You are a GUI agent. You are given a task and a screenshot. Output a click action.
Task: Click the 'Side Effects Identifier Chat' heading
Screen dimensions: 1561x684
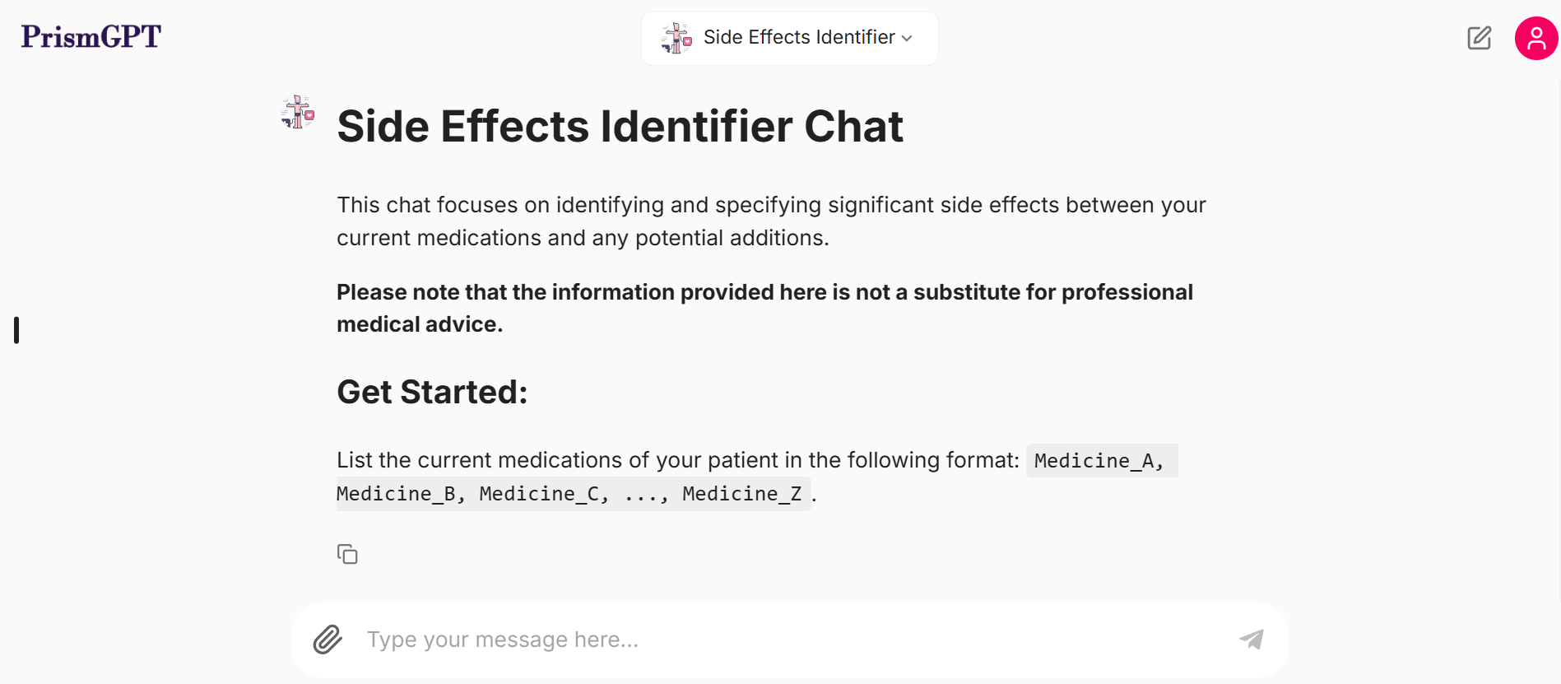(x=620, y=127)
